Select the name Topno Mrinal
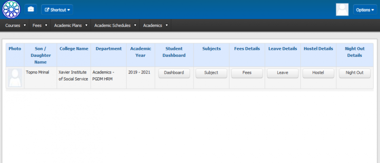Image resolution: width=380 pixels, height=163 pixels. point(38,72)
